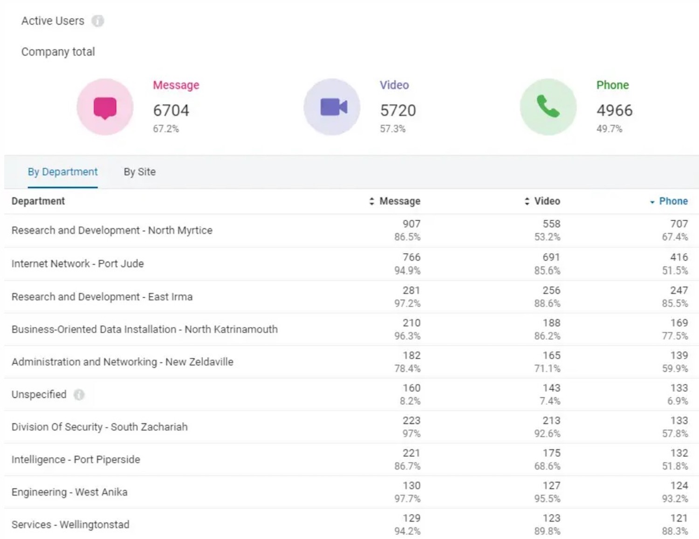Click Video value 213 for South Zachariah
699x539 pixels.
[x=551, y=421]
